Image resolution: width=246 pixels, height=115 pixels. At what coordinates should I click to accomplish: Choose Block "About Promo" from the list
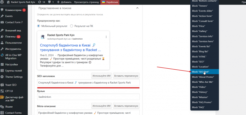coord(205,77)
